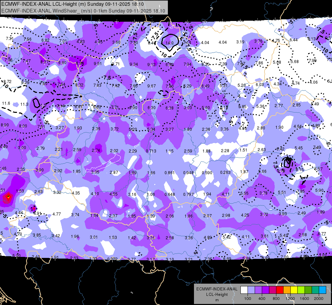Click the white legend color swatch

click(244, 290)
